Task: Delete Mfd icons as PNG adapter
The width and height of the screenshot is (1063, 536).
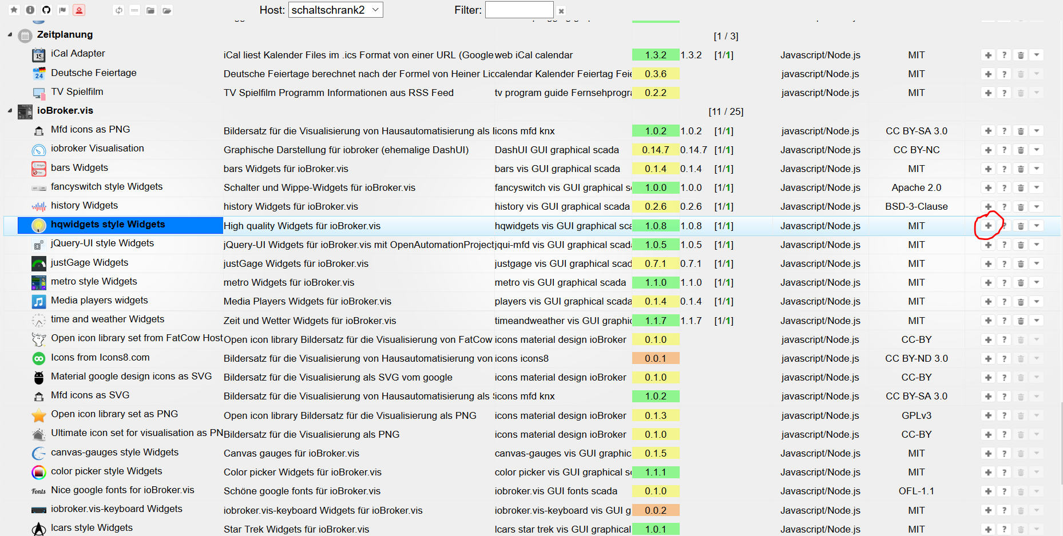Action: (1021, 131)
